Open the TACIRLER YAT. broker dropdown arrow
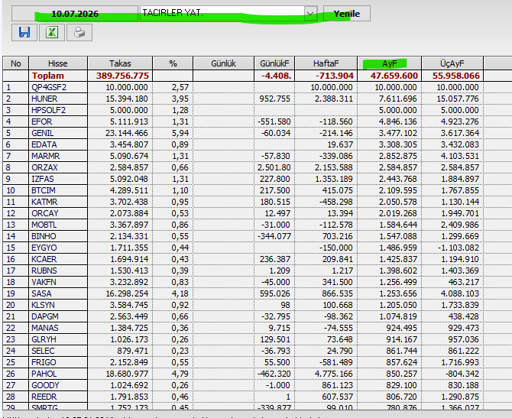This screenshot has width=512, height=418. [x=310, y=14]
